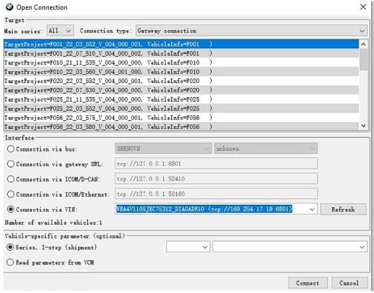Click the gateway URL field tcp://127.0.0.1:6801

coord(216,163)
